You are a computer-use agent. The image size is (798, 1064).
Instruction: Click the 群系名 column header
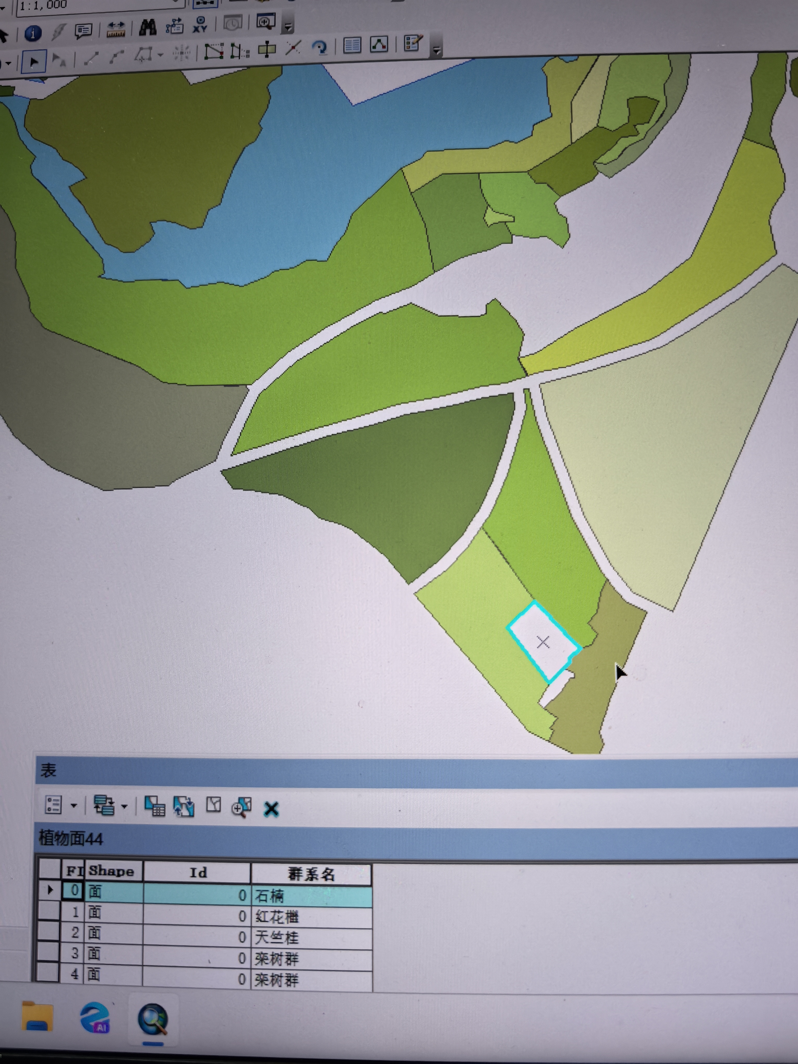[311, 874]
